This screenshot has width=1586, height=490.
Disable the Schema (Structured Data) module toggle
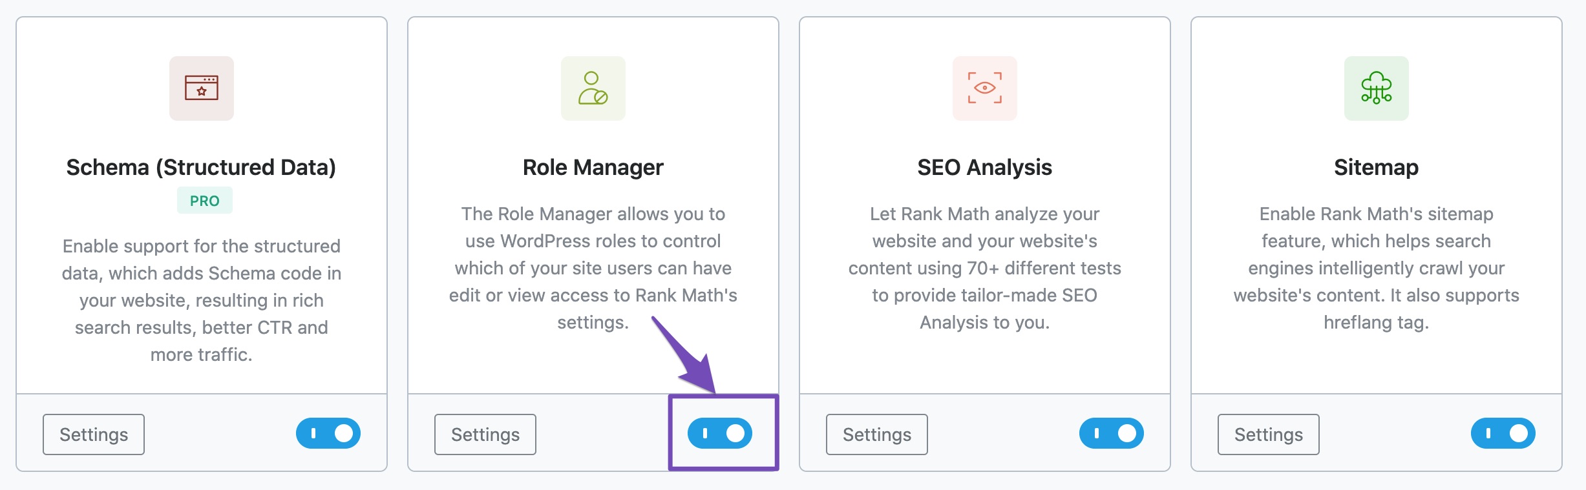[x=328, y=433]
